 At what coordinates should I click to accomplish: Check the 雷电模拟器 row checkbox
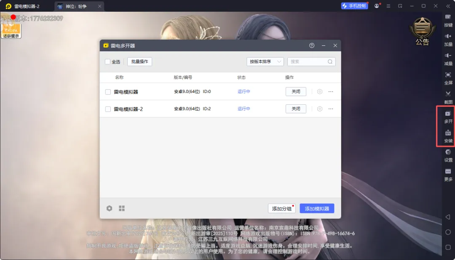coord(108,92)
